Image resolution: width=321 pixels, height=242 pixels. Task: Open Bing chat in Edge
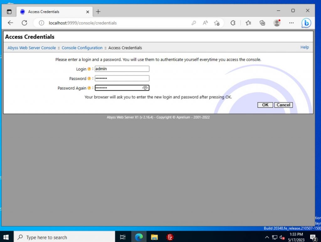[x=306, y=23]
